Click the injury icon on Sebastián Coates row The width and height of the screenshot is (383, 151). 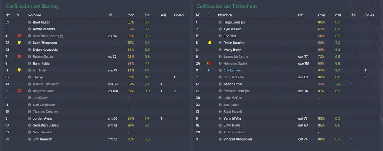[x=19, y=36]
